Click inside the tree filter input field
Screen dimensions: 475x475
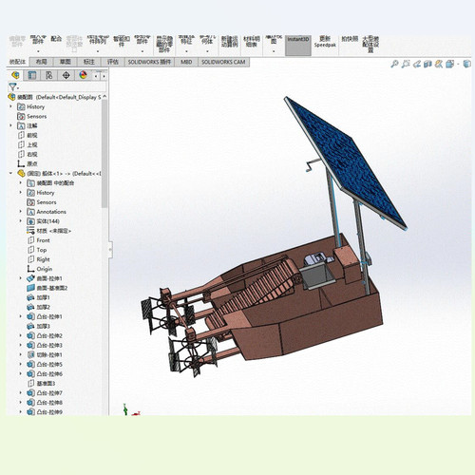click(63, 86)
